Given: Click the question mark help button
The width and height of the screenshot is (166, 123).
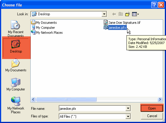Looking at the screenshot, I should 154,5.
